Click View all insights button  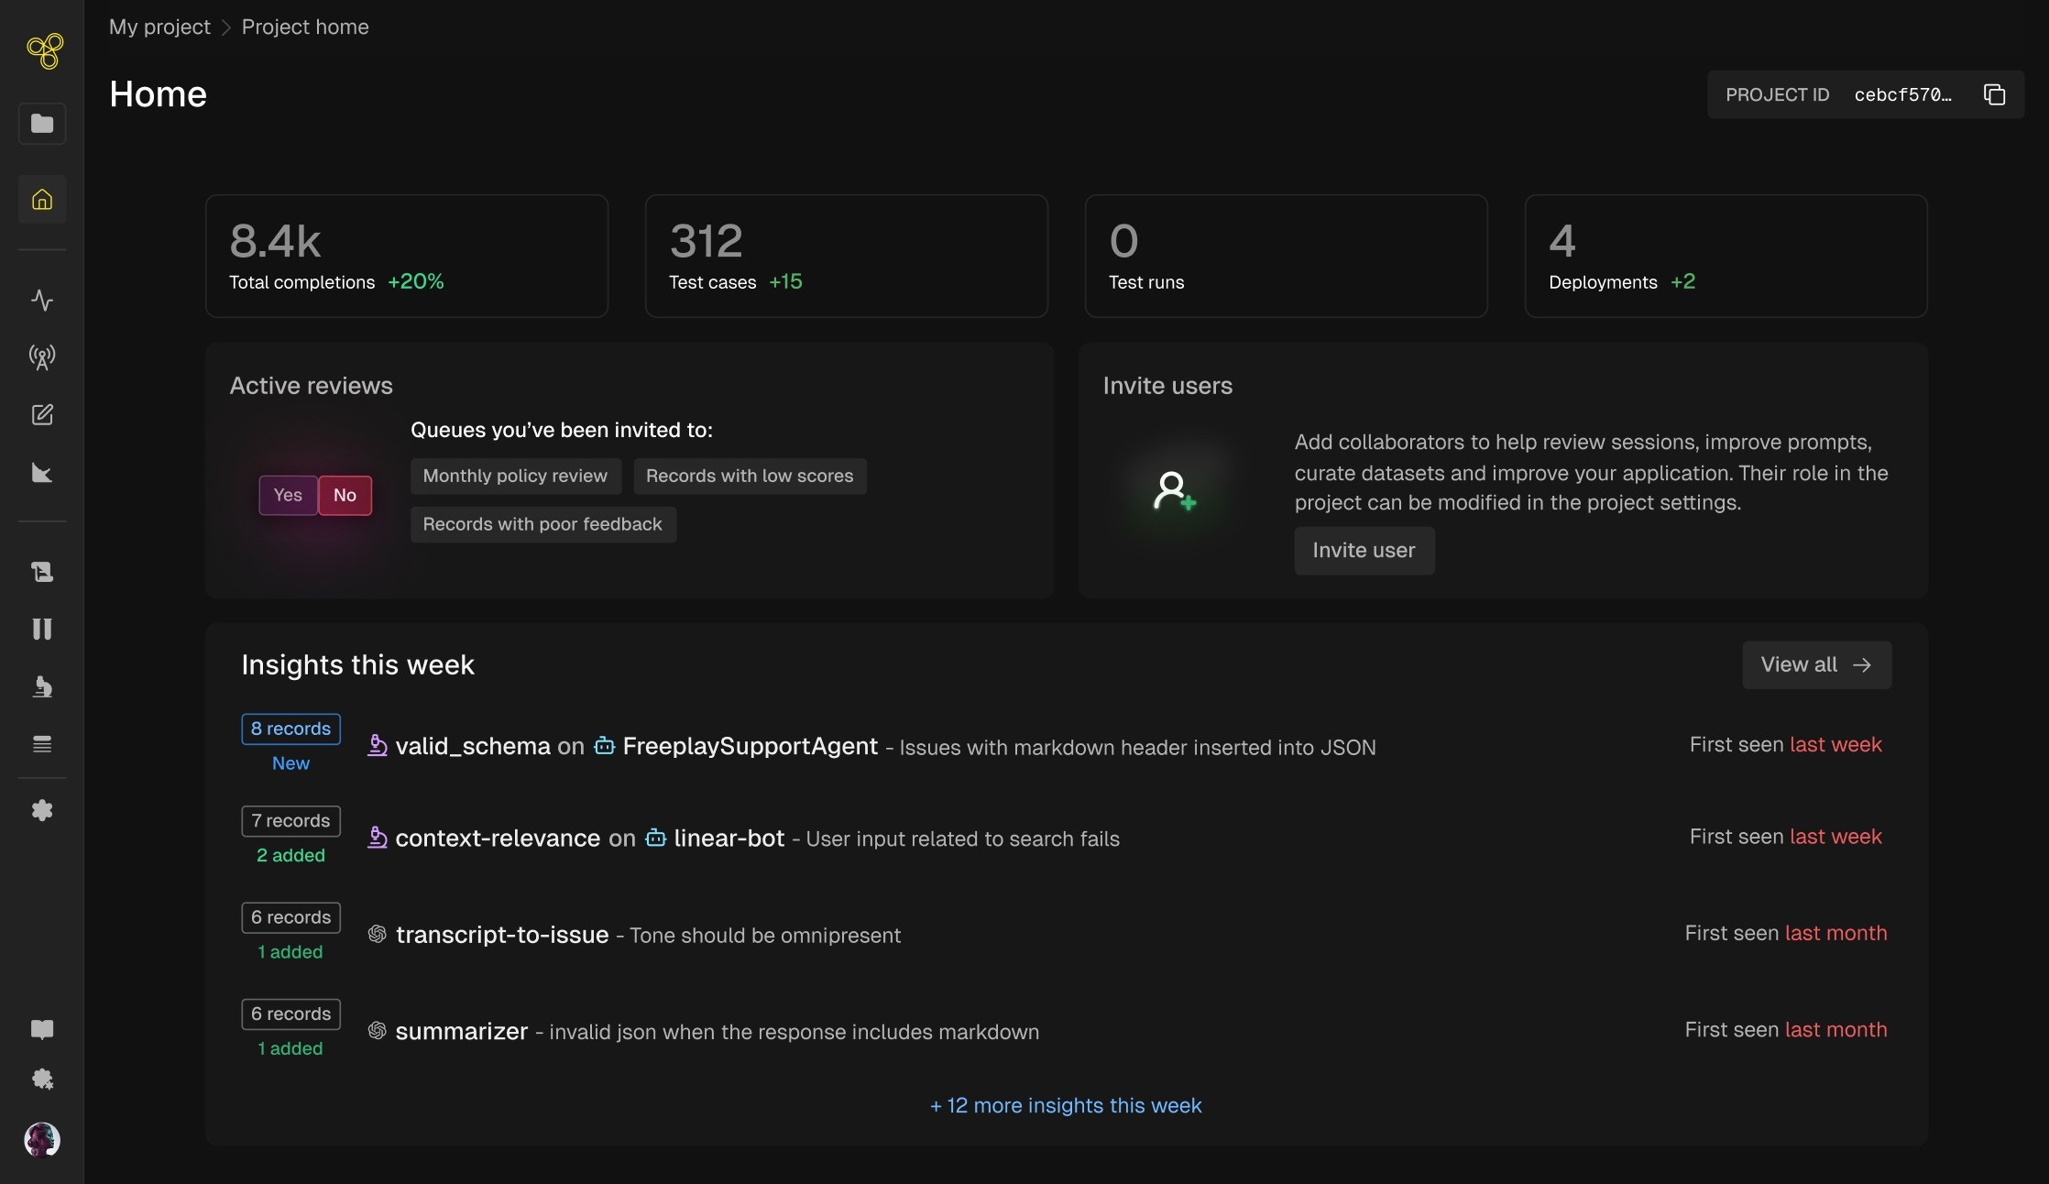(1816, 664)
